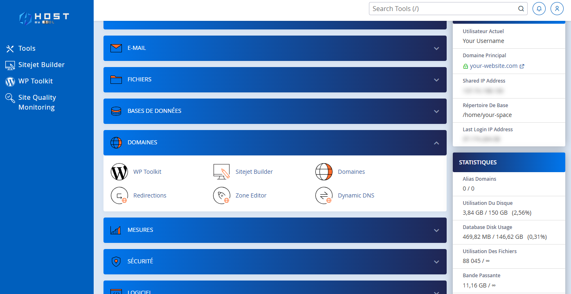Image resolution: width=571 pixels, height=294 pixels.
Task: Open the WP Toolkit icon in Domaines
Action: coord(119,172)
